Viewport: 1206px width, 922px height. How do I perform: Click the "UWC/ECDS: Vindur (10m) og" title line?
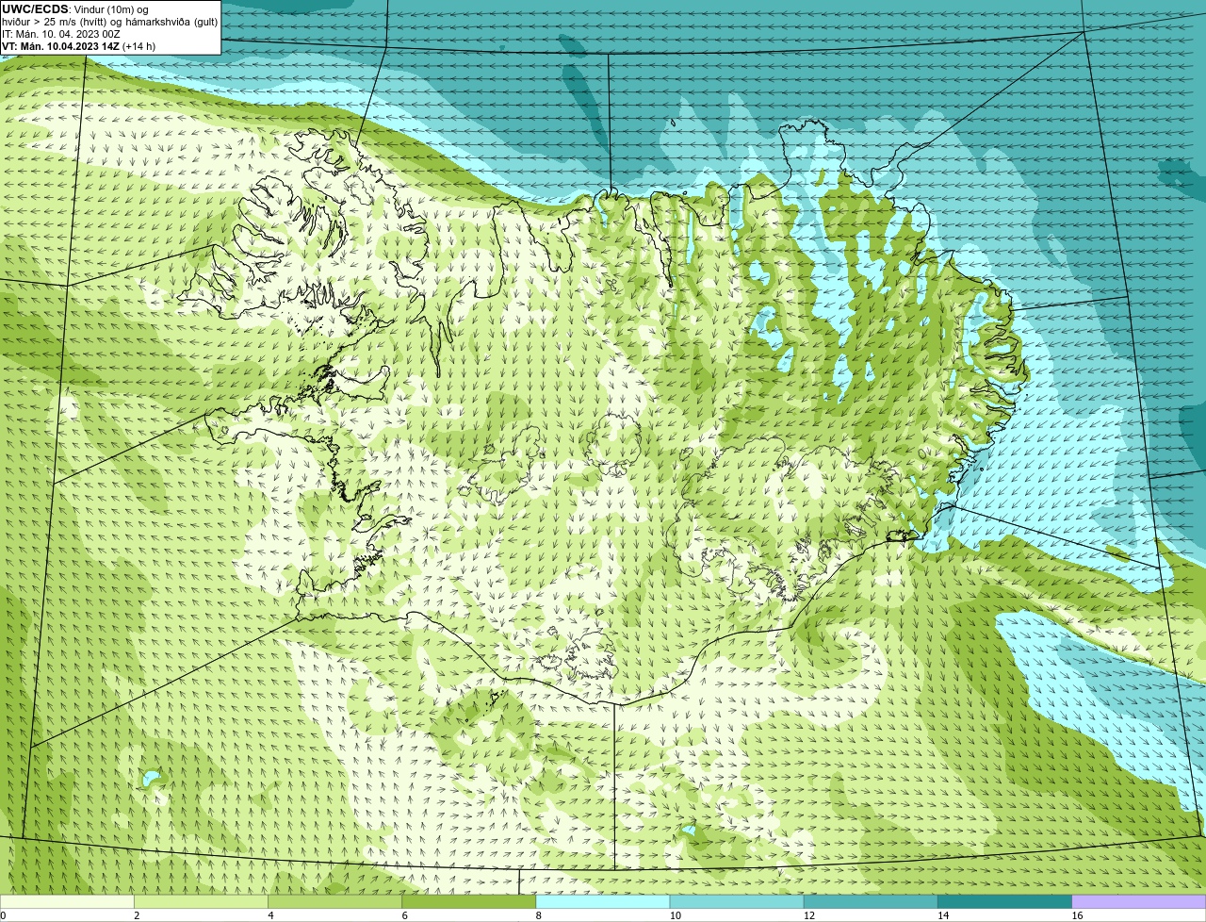pos(75,9)
